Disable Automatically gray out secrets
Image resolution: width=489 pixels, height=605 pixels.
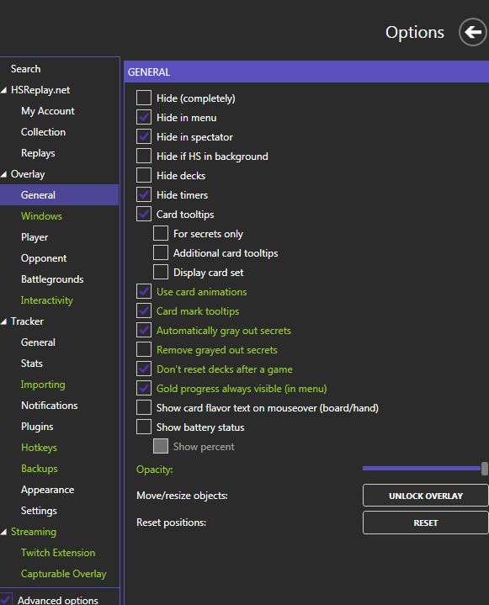(144, 330)
